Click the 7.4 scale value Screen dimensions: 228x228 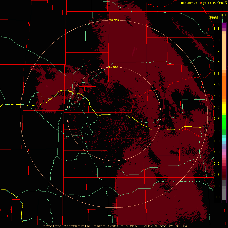(217, 62)
